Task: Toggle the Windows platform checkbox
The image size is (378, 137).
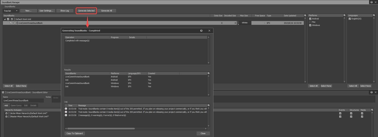Action: (310, 25)
